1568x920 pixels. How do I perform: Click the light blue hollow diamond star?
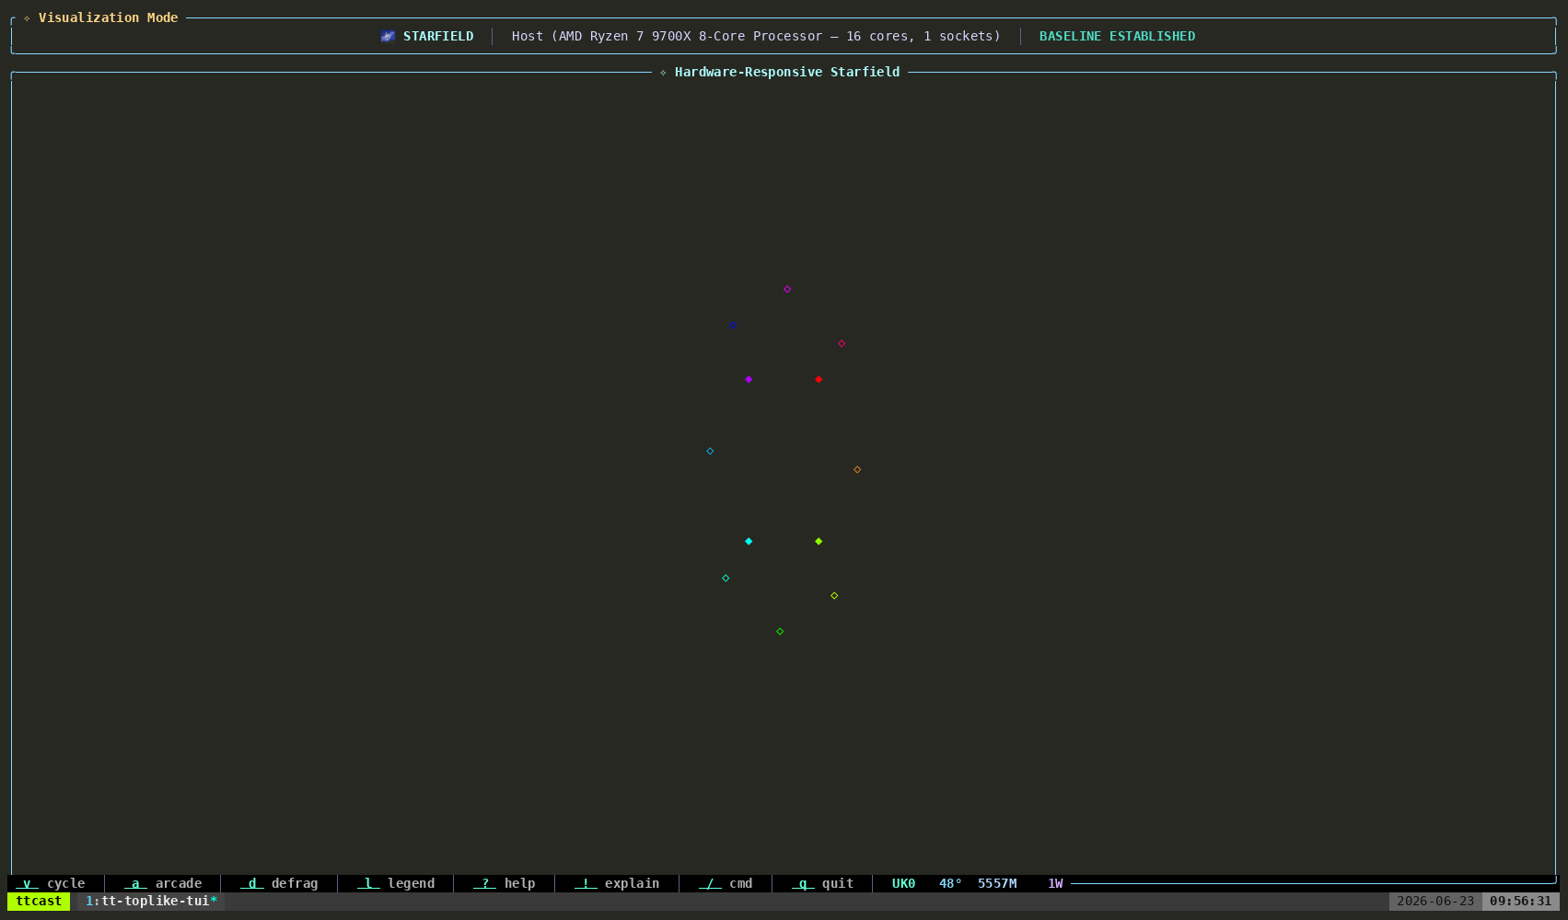pos(710,451)
